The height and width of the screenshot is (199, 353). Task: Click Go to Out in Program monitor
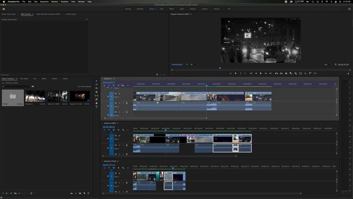271,74
